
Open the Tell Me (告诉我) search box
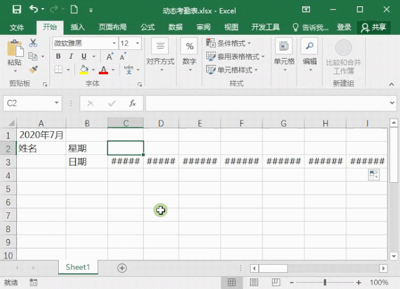pos(311,27)
